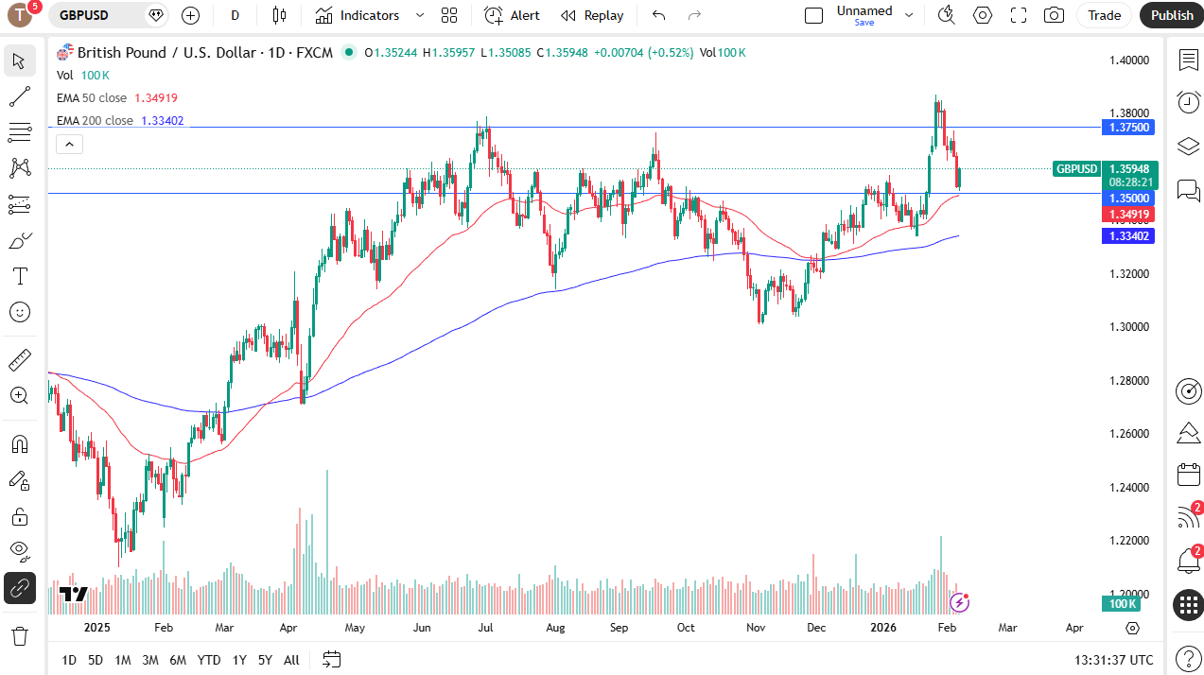This screenshot has width=1204, height=675.
Task: Undo the last chart action
Action: (659, 15)
